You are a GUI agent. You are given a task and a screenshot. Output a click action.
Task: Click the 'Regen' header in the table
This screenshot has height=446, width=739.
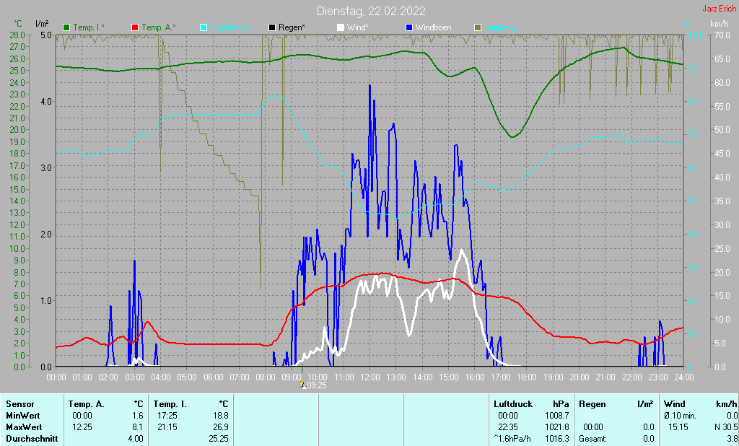tap(592, 404)
